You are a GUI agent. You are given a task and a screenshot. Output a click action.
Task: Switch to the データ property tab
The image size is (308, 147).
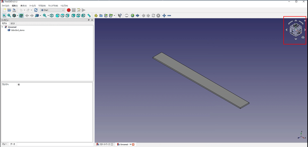tap(13, 144)
